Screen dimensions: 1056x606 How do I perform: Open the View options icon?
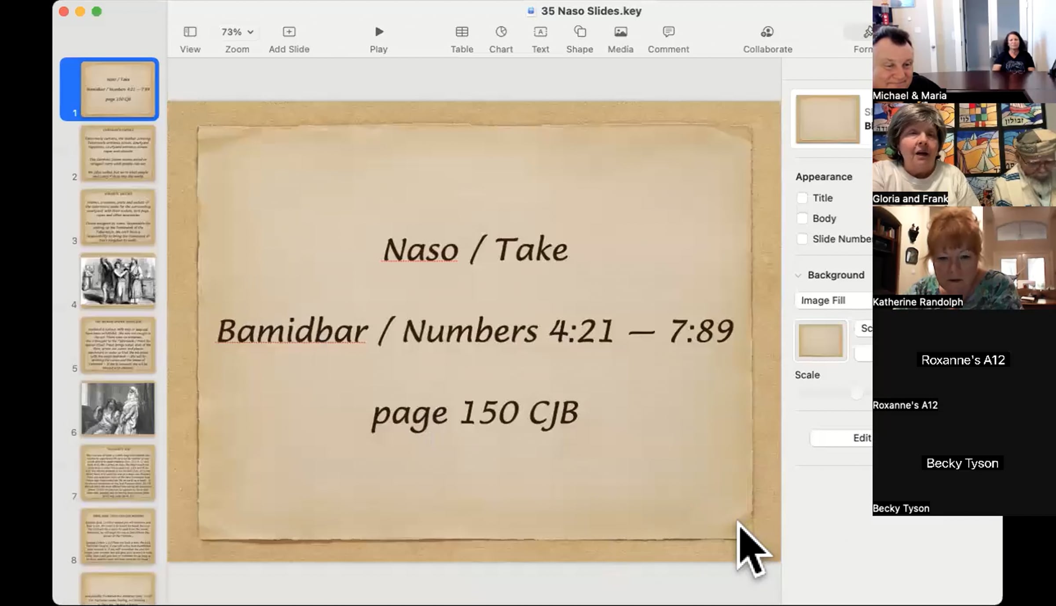[190, 32]
